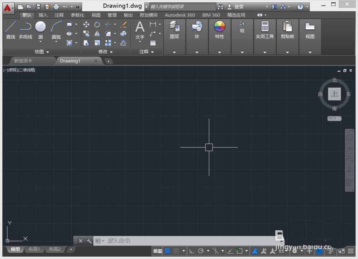Activate the Explode tool
The height and width of the screenshot is (259, 358).
123,34
